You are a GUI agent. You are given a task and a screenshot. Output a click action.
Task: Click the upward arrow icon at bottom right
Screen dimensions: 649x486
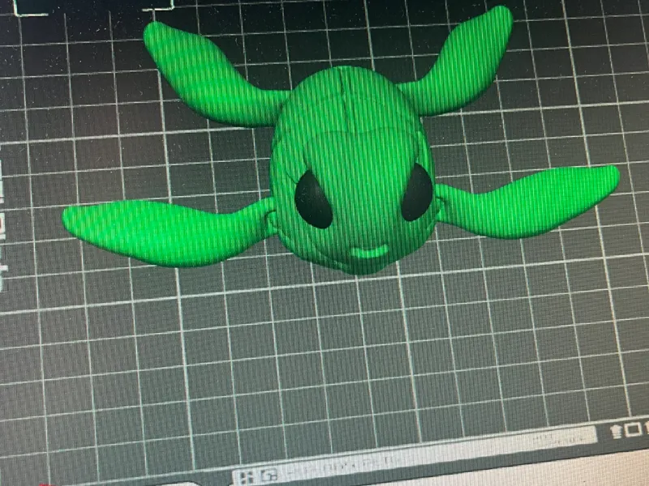617,431
